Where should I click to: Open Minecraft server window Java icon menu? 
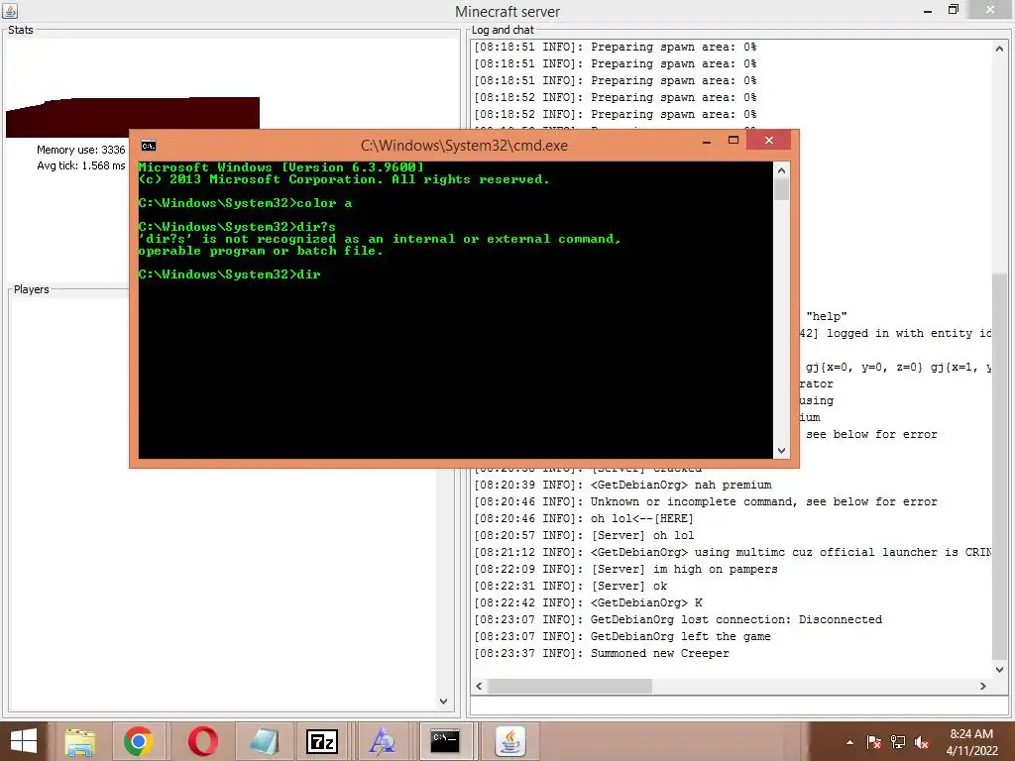point(10,10)
